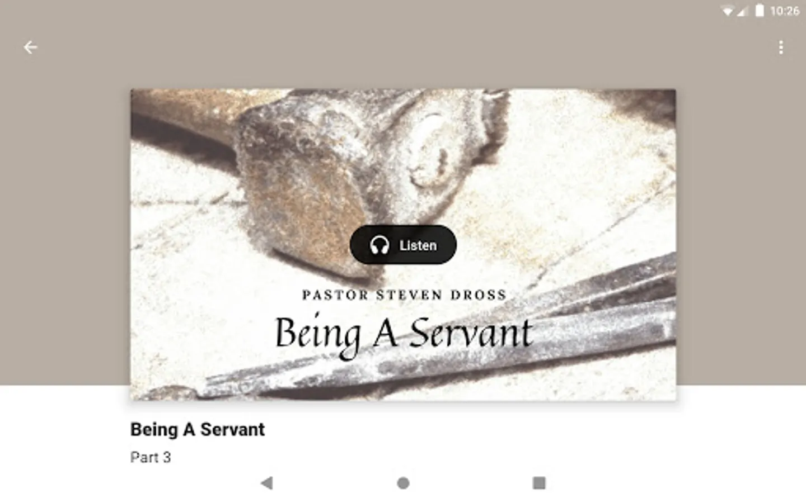This screenshot has width=806, height=503.
Task: Open recent apps with the square button
Action: 539,483
